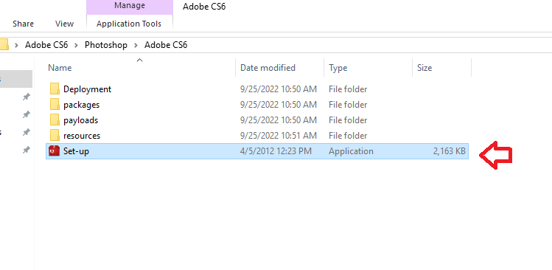Click the folder icon in address bar
This screenshot has width=552, height=270.
point(4,45)
